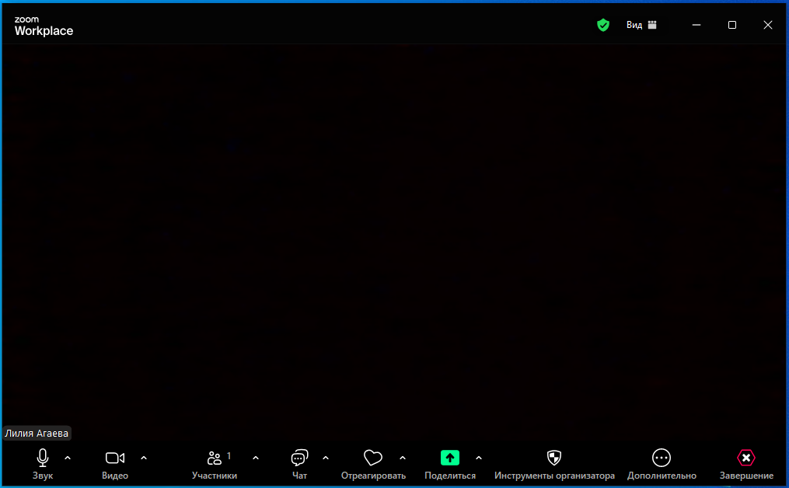Close the Zoom Workplace window
The height and width of the screenshot is (488, 789).
[768, 25]
